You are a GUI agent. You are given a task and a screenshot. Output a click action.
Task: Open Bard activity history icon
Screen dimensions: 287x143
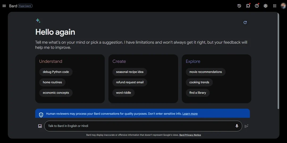coord(239,6)
